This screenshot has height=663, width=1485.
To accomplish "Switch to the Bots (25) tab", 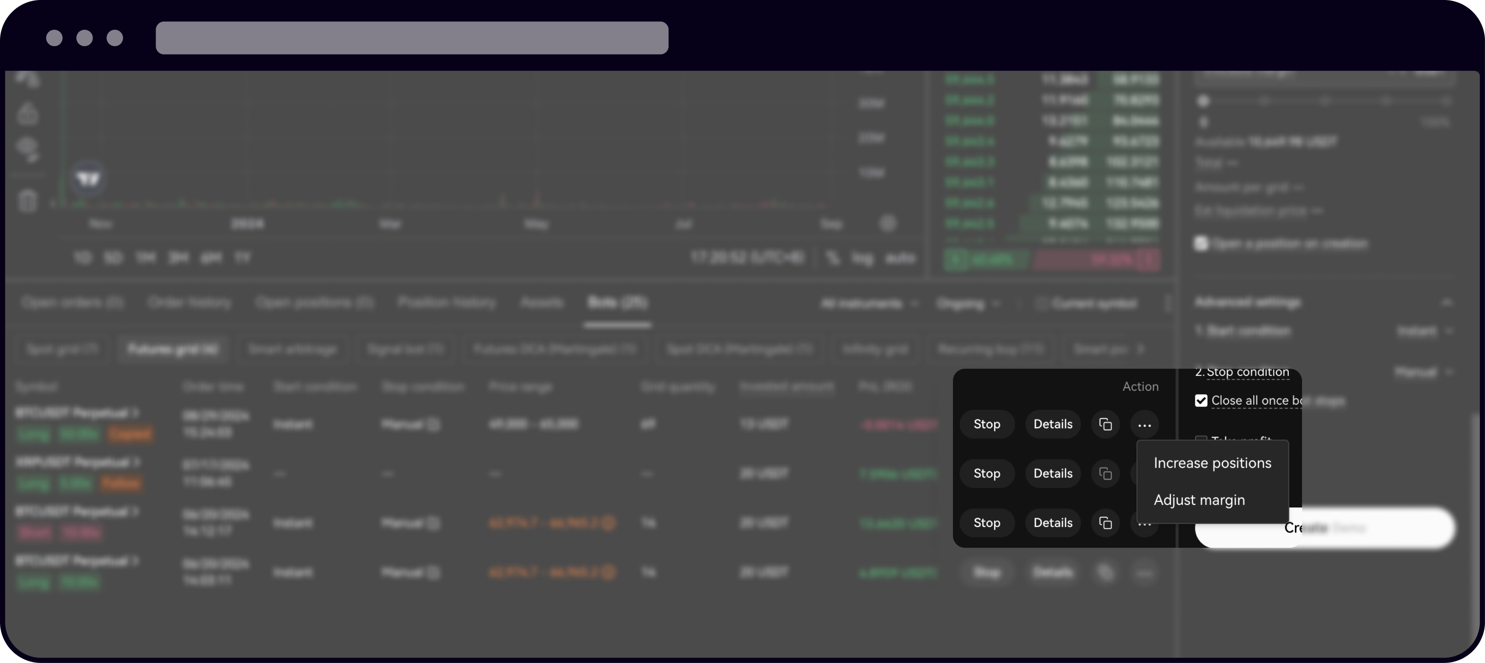I will [x=618, y=303].
